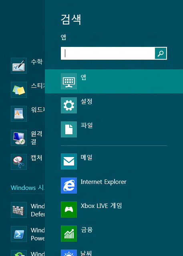Open the 날씨 weather sun icon
The height and width of the screenshot is (256, 183).
[69, 253]
